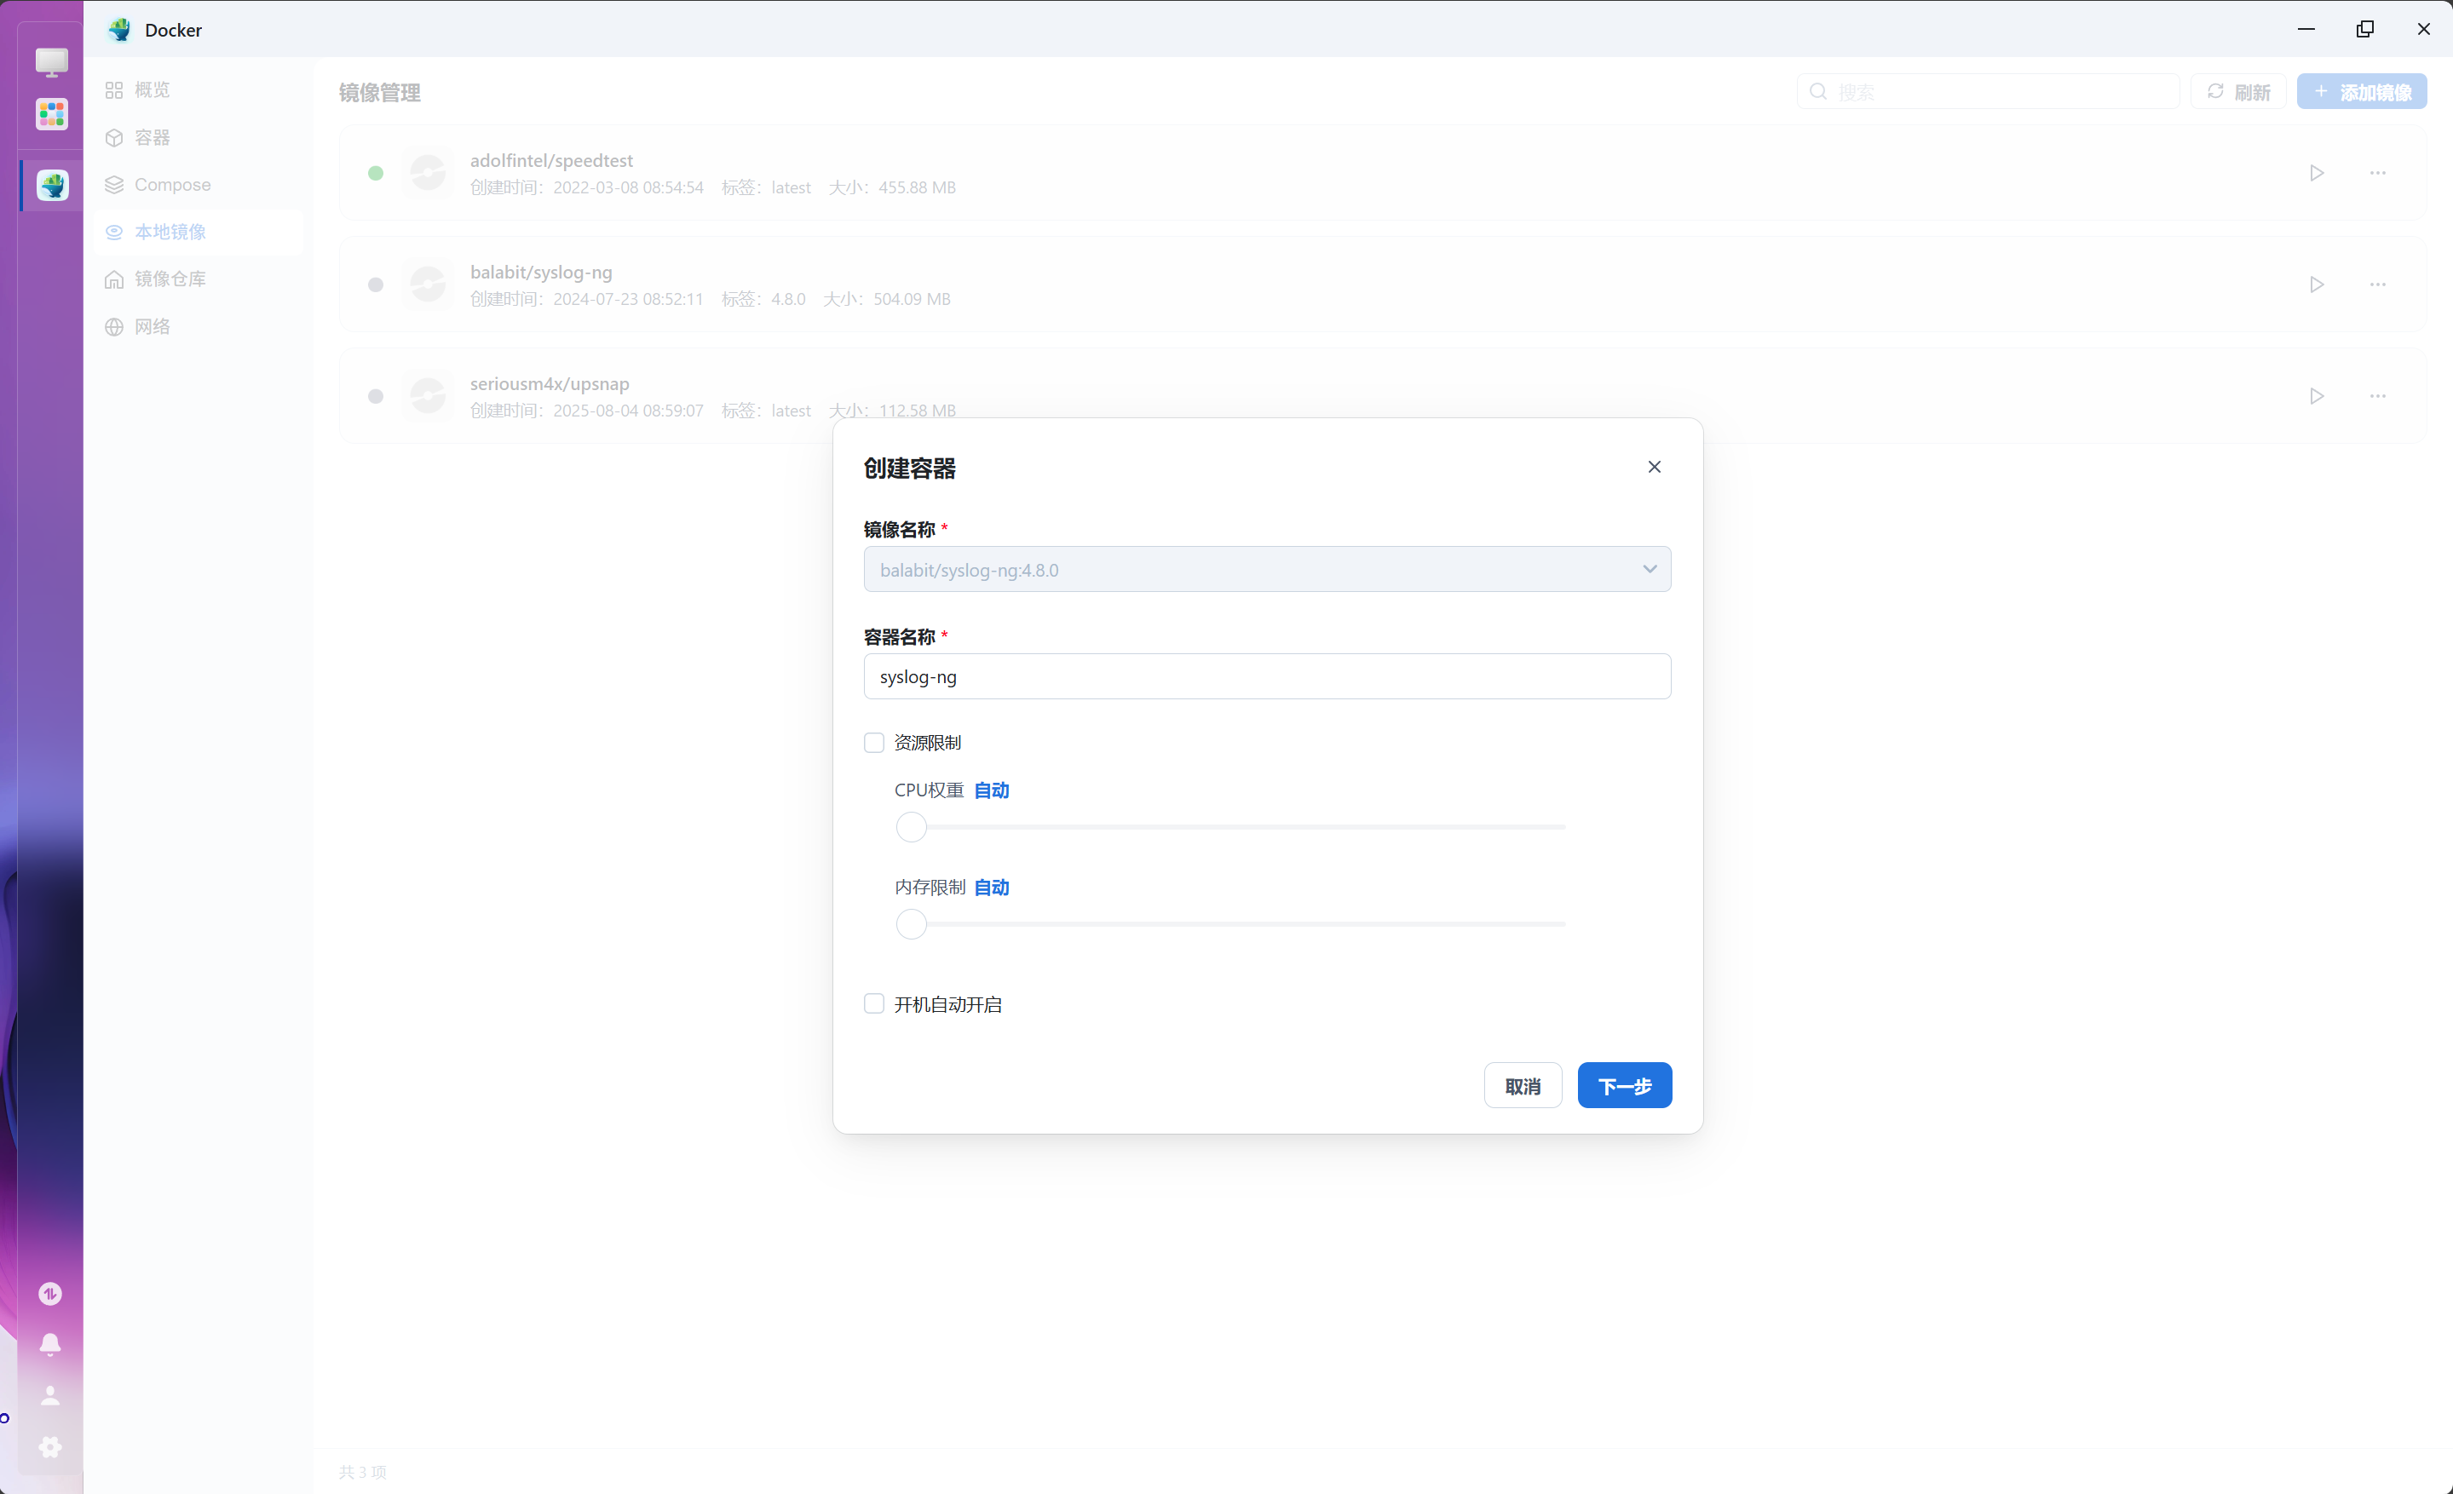Check the 开机自动开启 option
This screenshot has width=2453, height=1494.
click(874, 1004)
